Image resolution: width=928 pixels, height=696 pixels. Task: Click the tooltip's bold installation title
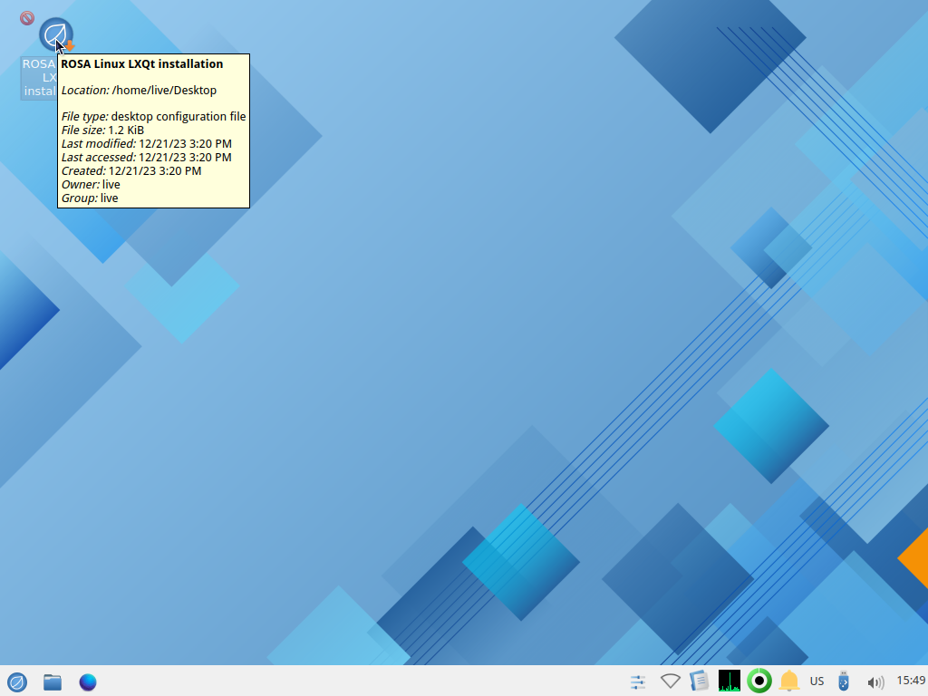(x=141, y=64)
